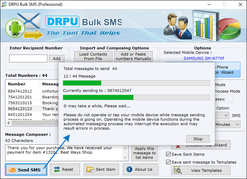The height and width of the screenshot is (179, 247).
Task: Select row with number 7563210215
Action: tap(32, 103)
